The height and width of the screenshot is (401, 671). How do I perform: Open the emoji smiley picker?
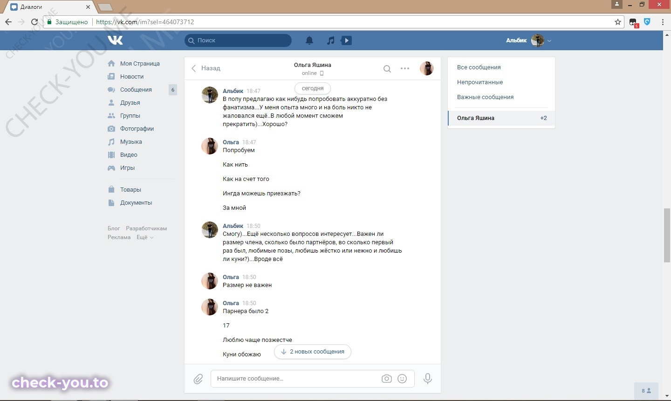(x=402, y=379)
